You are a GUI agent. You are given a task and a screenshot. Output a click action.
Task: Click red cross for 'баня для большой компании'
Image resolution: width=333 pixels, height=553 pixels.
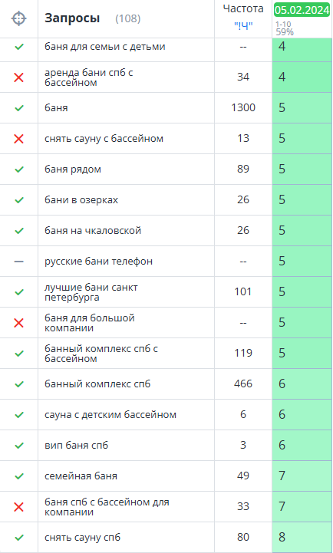coord(18,323)
